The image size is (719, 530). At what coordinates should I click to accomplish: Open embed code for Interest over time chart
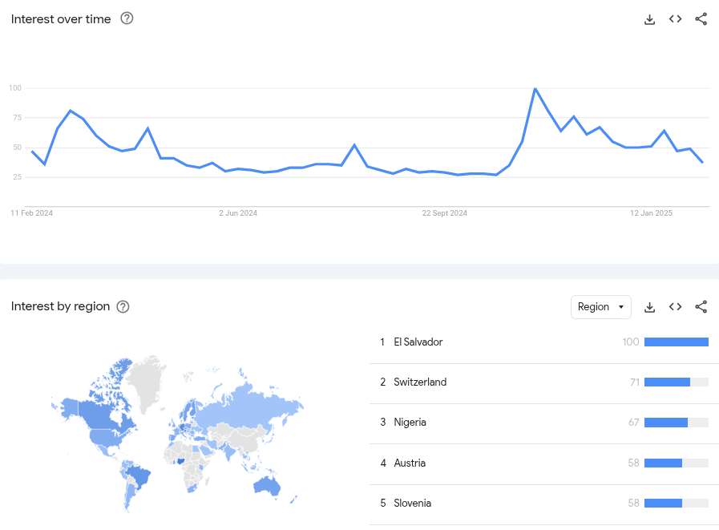(x=675, y=18)
